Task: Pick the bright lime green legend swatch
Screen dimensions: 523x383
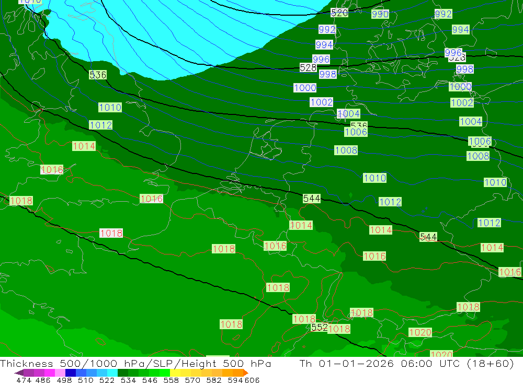Action: 165,373
